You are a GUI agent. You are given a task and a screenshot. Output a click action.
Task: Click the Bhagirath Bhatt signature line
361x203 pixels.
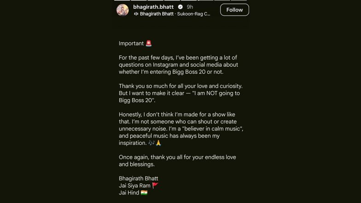[x=138, y=179]
